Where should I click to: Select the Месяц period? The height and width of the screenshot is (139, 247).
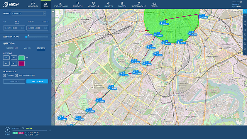tap(46, 22)
